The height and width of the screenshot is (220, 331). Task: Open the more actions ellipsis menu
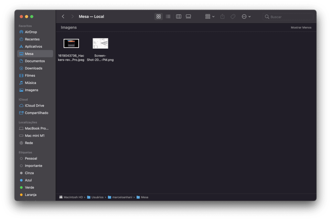tap(246, 16)
